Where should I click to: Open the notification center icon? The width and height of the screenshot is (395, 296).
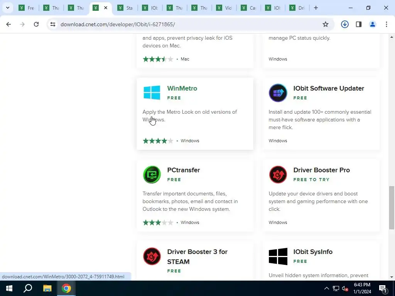tap(383, 288)
